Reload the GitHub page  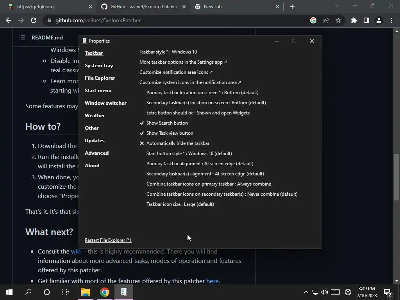tap(34, 20)
